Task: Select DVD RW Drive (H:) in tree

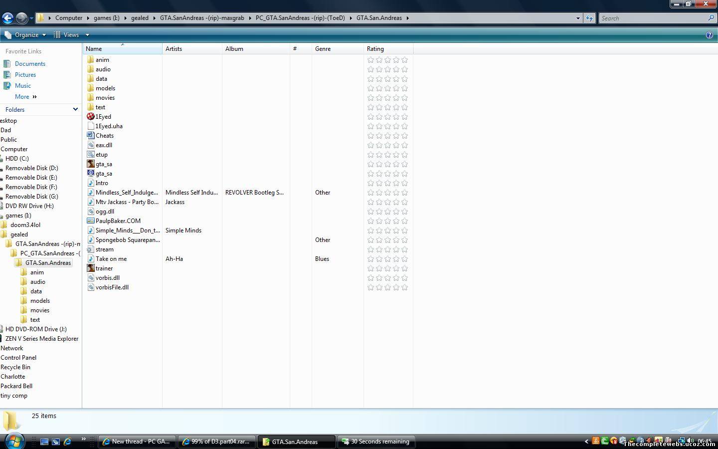Action: tap(29, 206)
